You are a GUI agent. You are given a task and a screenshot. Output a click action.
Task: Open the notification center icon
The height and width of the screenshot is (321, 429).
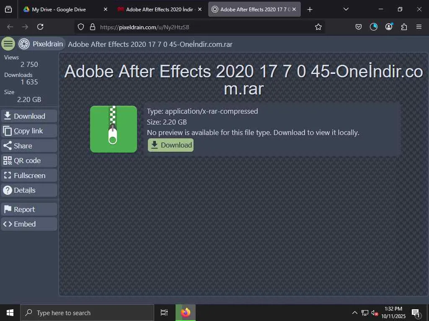(x=416, y=313)
